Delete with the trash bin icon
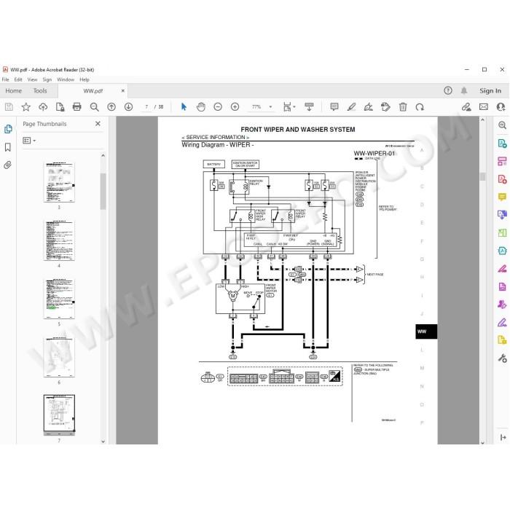The image size is (510, 510). [403, 106]
